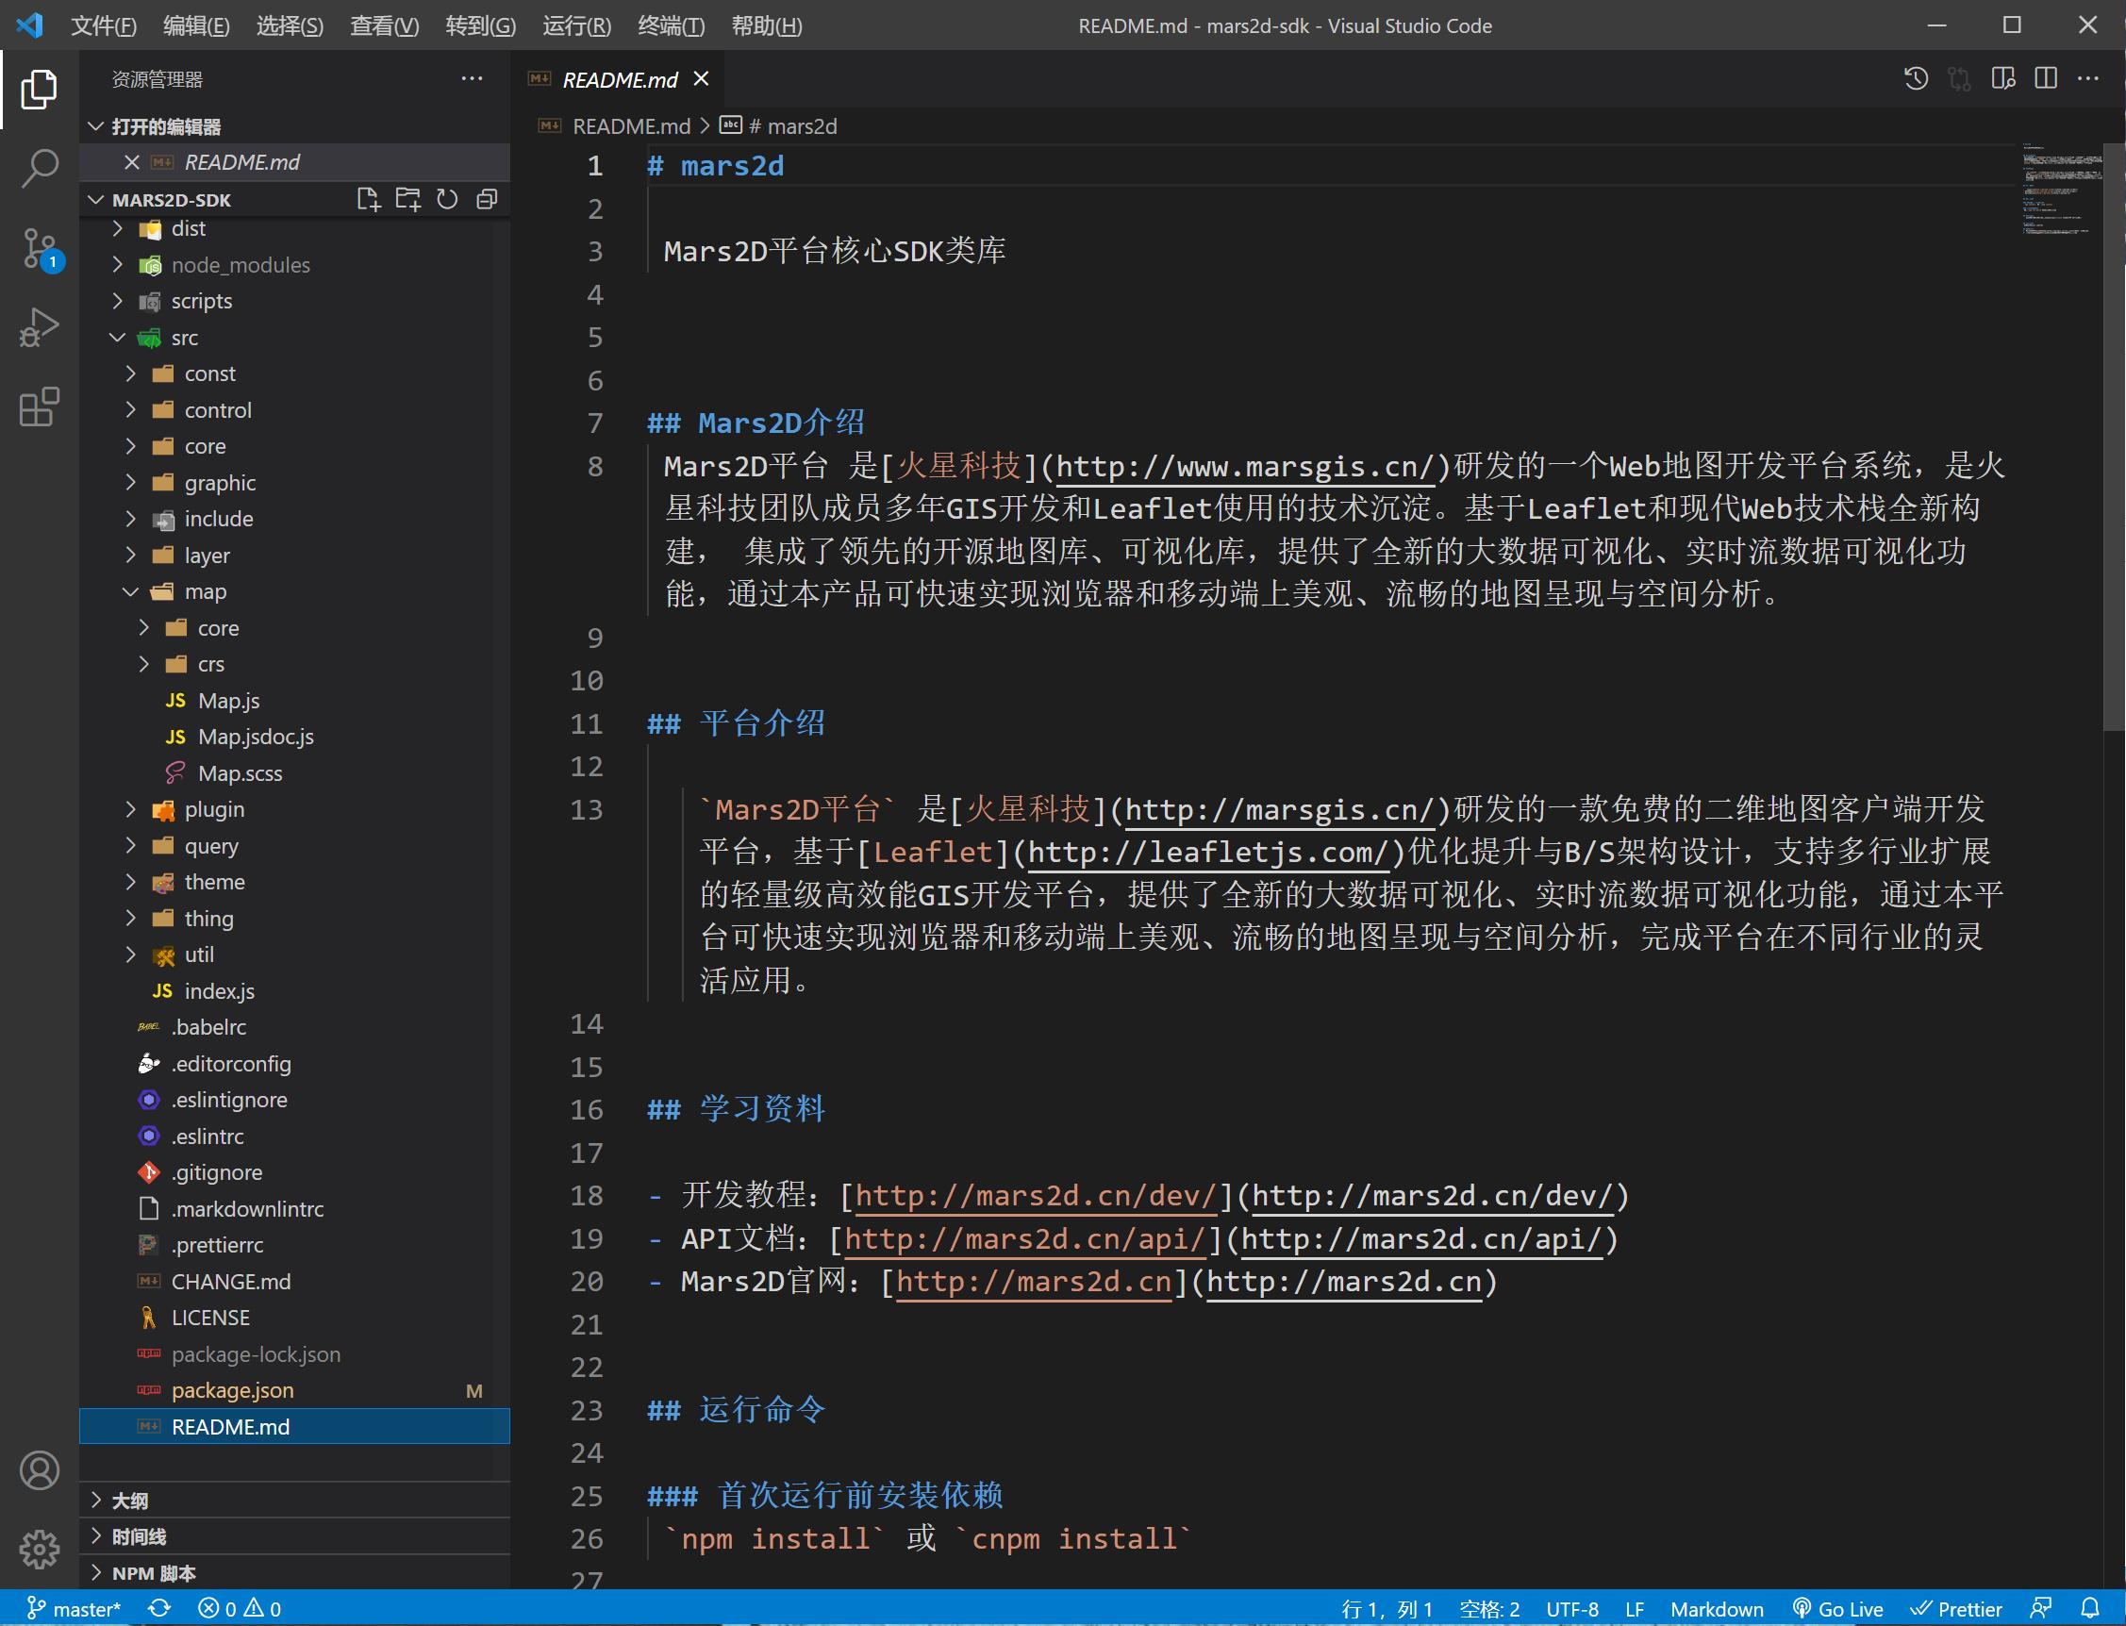The height and width of the screenshot is (1626, 2126).
Task: Collapse the MARS2D-SDK section
Action: point(96,199)
